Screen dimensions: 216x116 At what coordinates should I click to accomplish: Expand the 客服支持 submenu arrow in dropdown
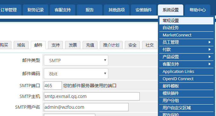point(210,64)
